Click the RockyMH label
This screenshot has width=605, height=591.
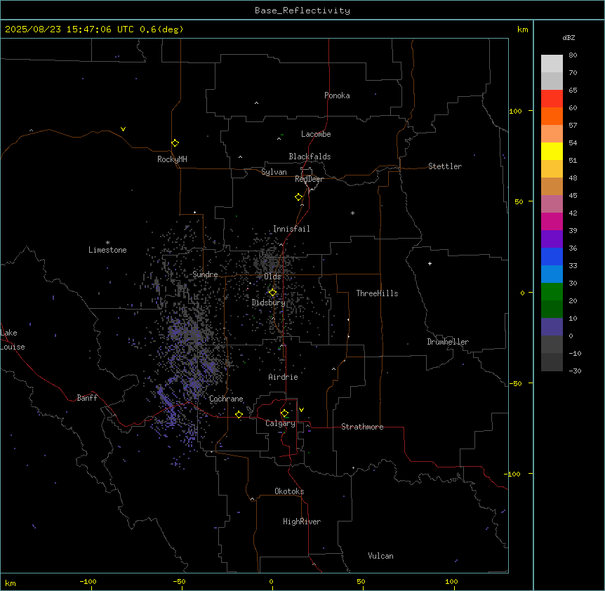tap(172, 159)
